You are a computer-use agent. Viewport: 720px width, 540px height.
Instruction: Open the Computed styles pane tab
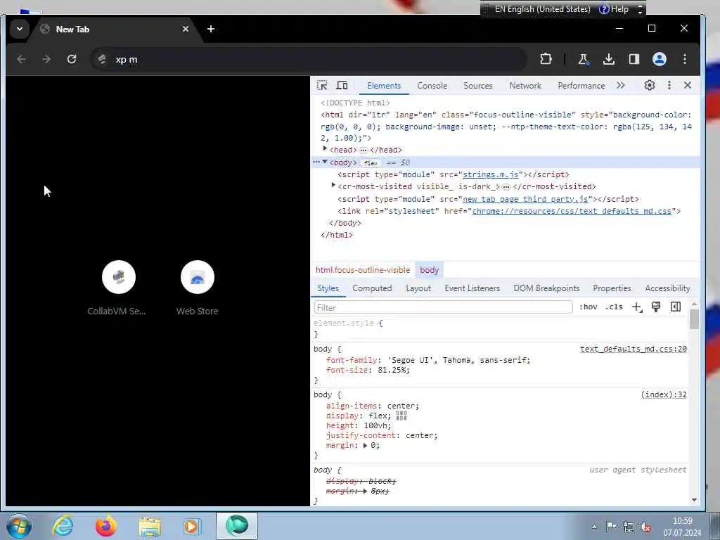[372, 288]
